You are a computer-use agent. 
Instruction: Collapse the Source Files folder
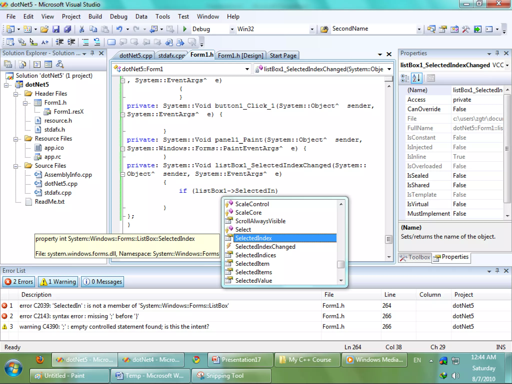15,166
